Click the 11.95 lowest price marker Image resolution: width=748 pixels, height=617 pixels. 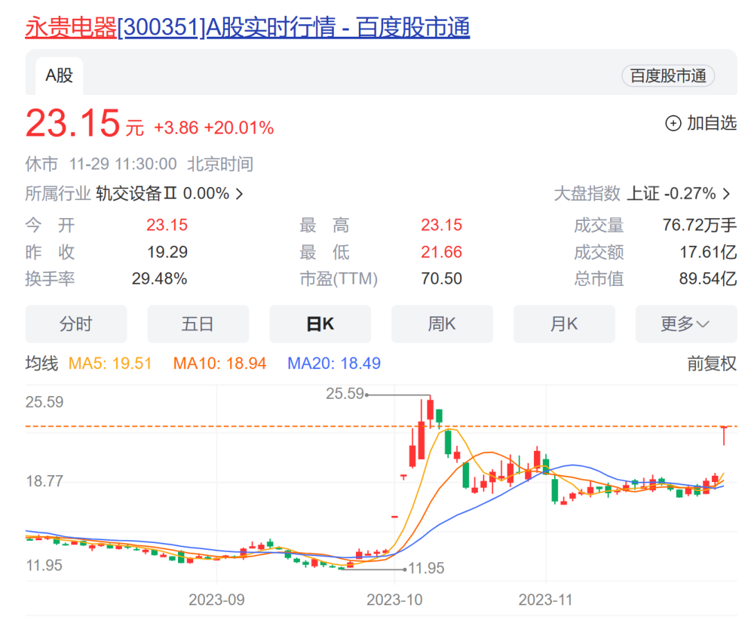[426, 569]
